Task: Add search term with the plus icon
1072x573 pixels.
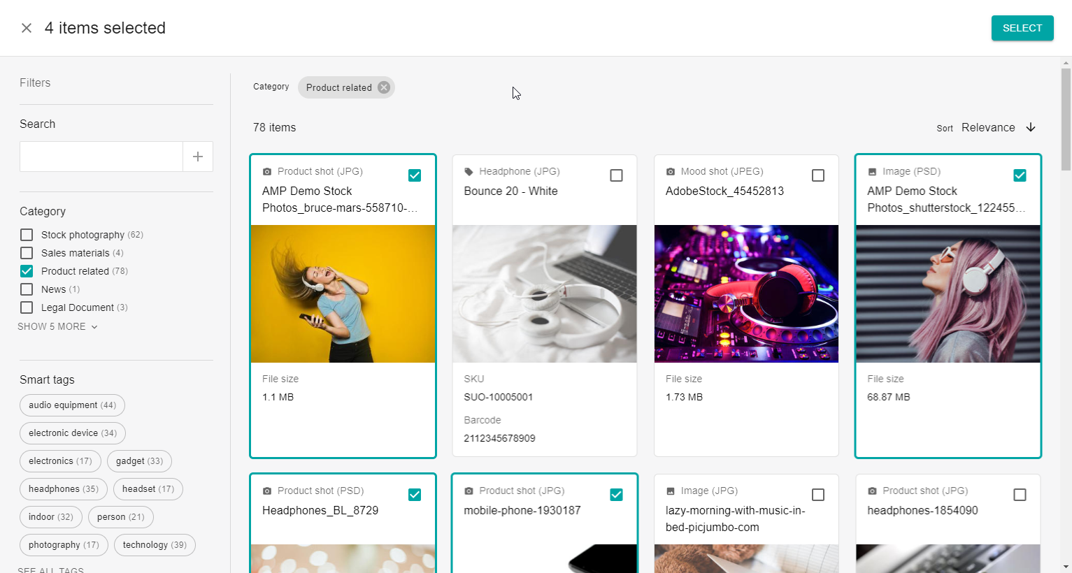Action: coord(198,157)
